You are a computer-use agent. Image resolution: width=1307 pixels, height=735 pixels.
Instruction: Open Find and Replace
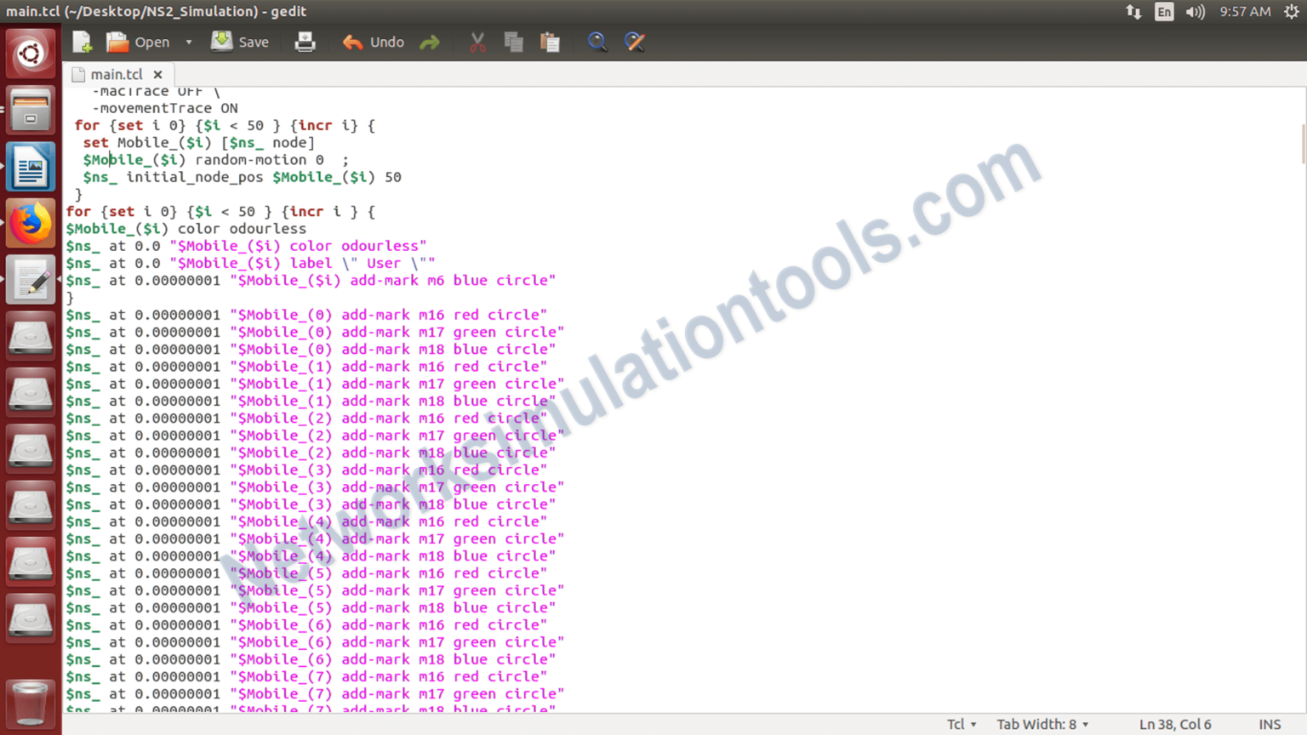pyautogui.click(x=635, y=41)
